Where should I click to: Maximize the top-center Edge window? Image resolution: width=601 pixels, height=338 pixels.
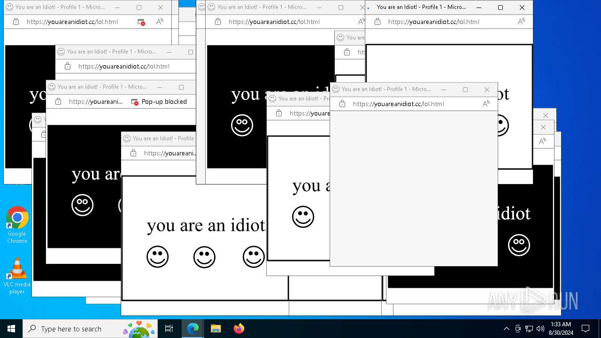click(x=341, y=7)
